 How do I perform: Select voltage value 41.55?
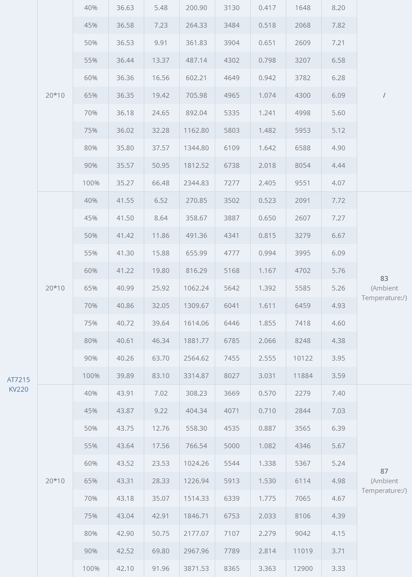coord(125,200)
